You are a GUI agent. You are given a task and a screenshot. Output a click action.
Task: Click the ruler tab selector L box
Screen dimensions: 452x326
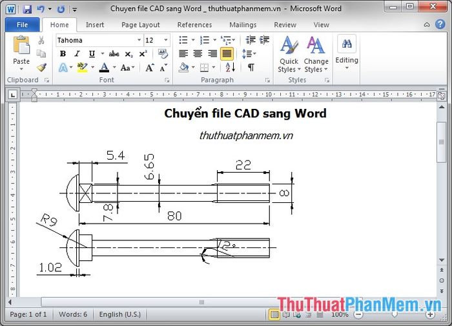13,95
